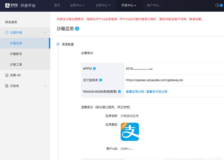Click the 信息配置 step label
This screenshot has height=160, width=224.
tap(68, 44)
